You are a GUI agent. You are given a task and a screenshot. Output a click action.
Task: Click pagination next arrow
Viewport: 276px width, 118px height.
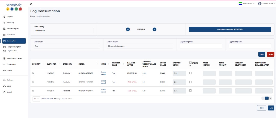[270, 98]
